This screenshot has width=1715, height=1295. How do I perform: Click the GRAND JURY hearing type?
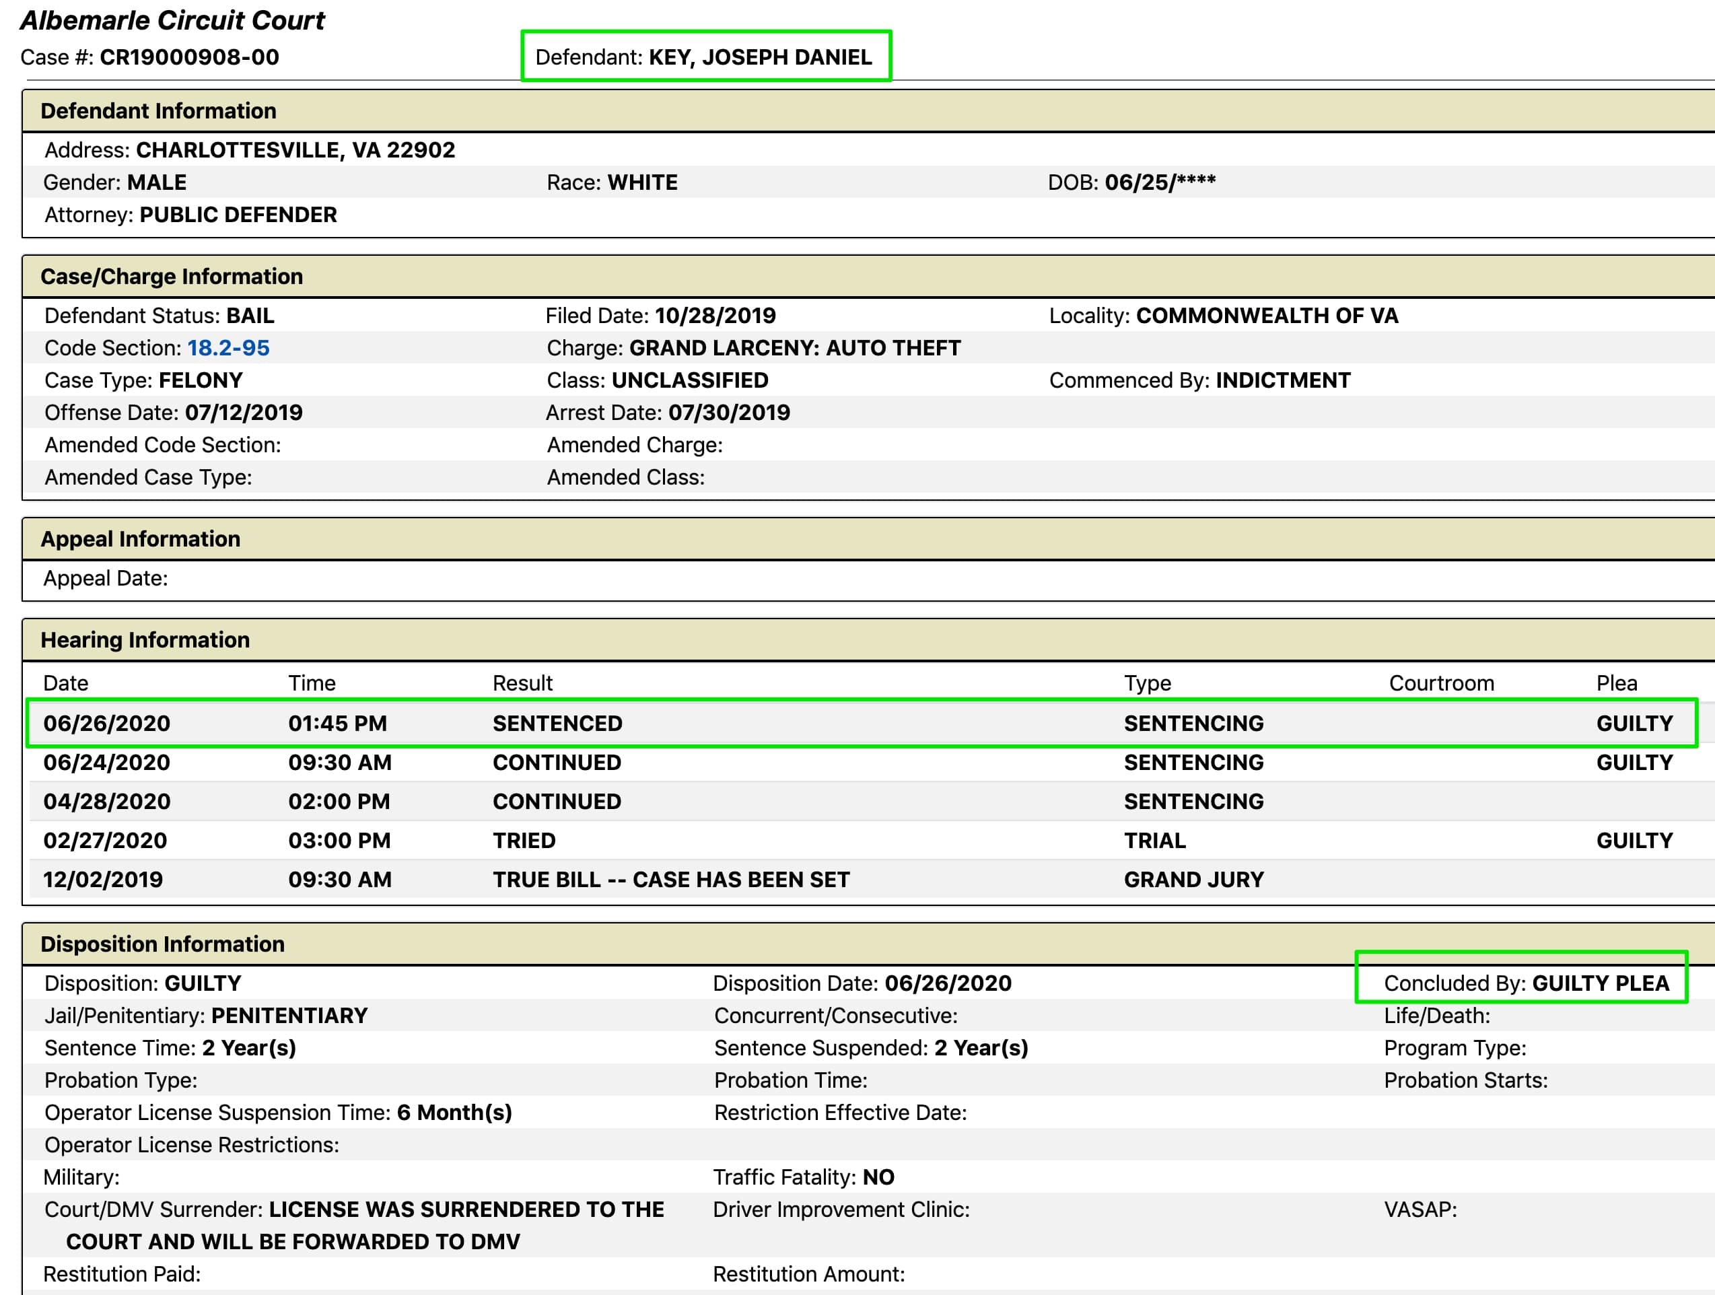(x=1194, y=879)
